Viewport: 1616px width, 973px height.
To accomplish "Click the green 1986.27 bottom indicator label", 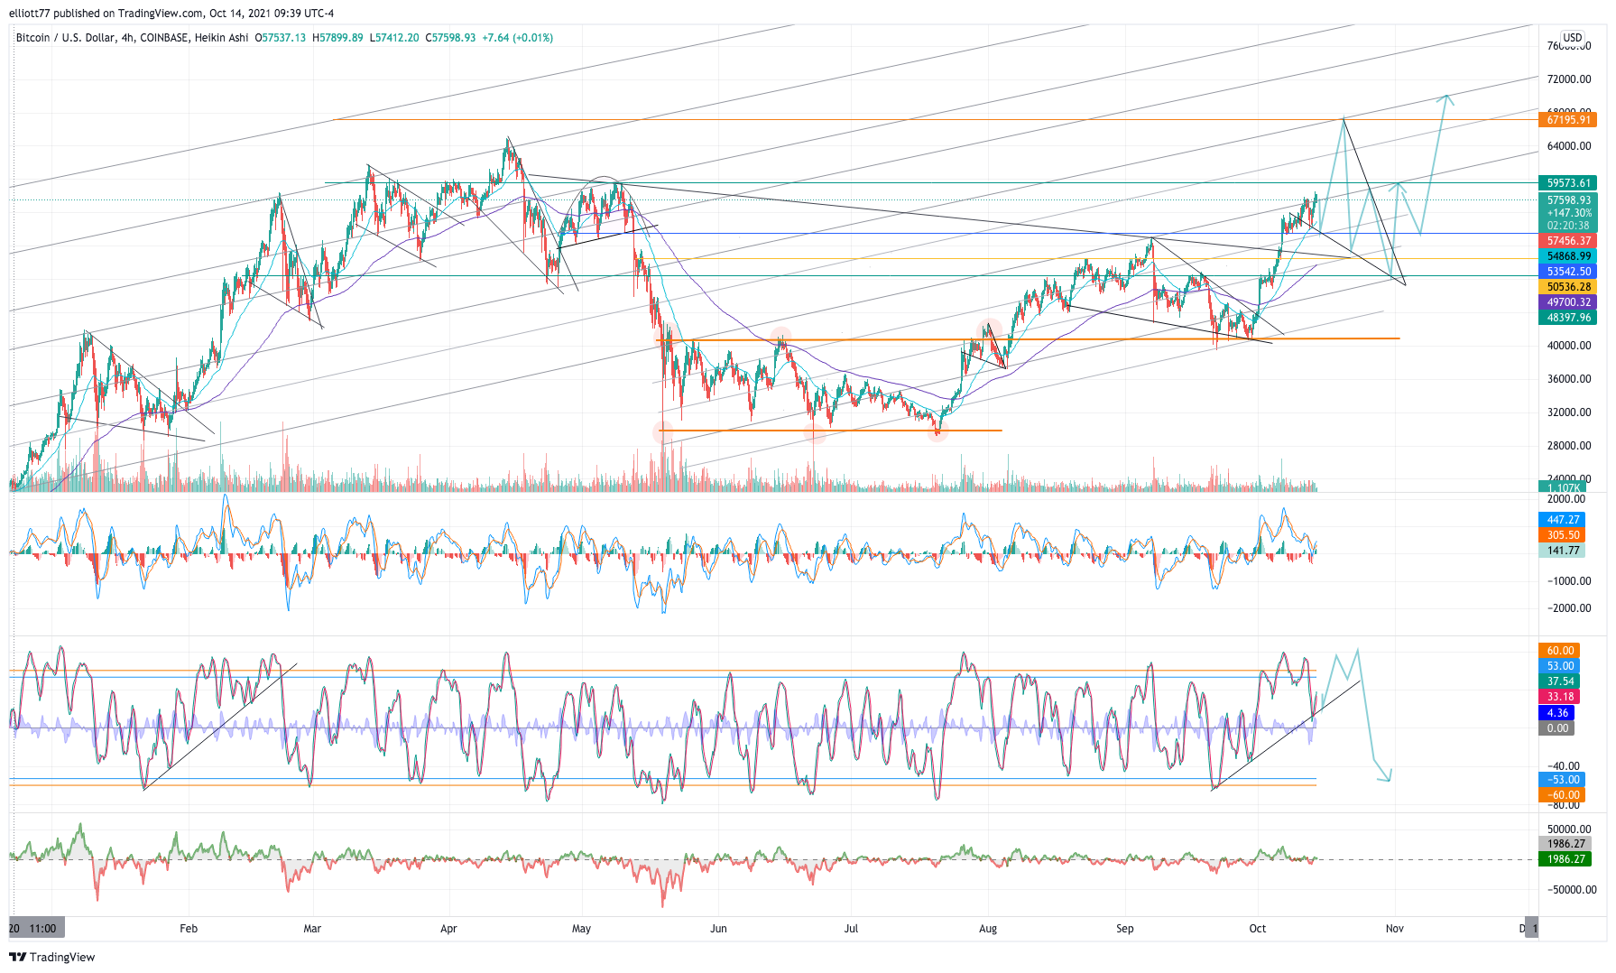I will click(x=1565, y=859).
